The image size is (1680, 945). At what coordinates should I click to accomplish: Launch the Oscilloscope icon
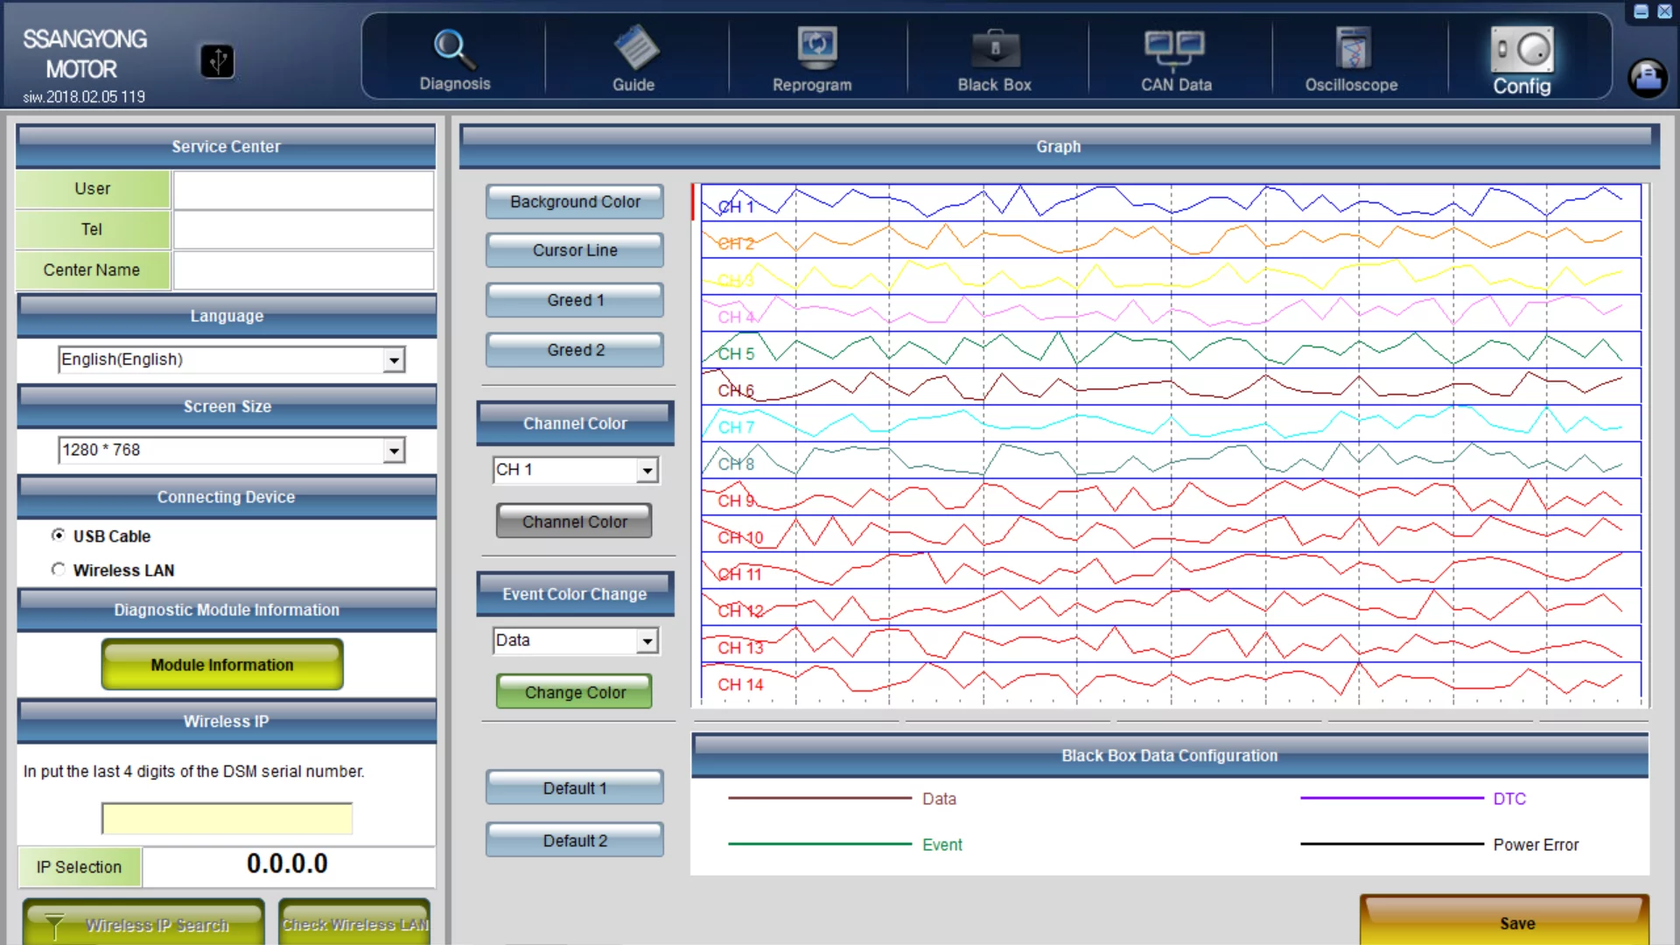click(x=1352, y=47)
